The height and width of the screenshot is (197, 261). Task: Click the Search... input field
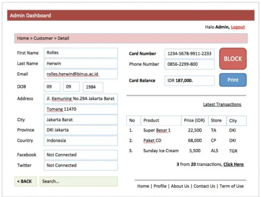tap(78, 182)
